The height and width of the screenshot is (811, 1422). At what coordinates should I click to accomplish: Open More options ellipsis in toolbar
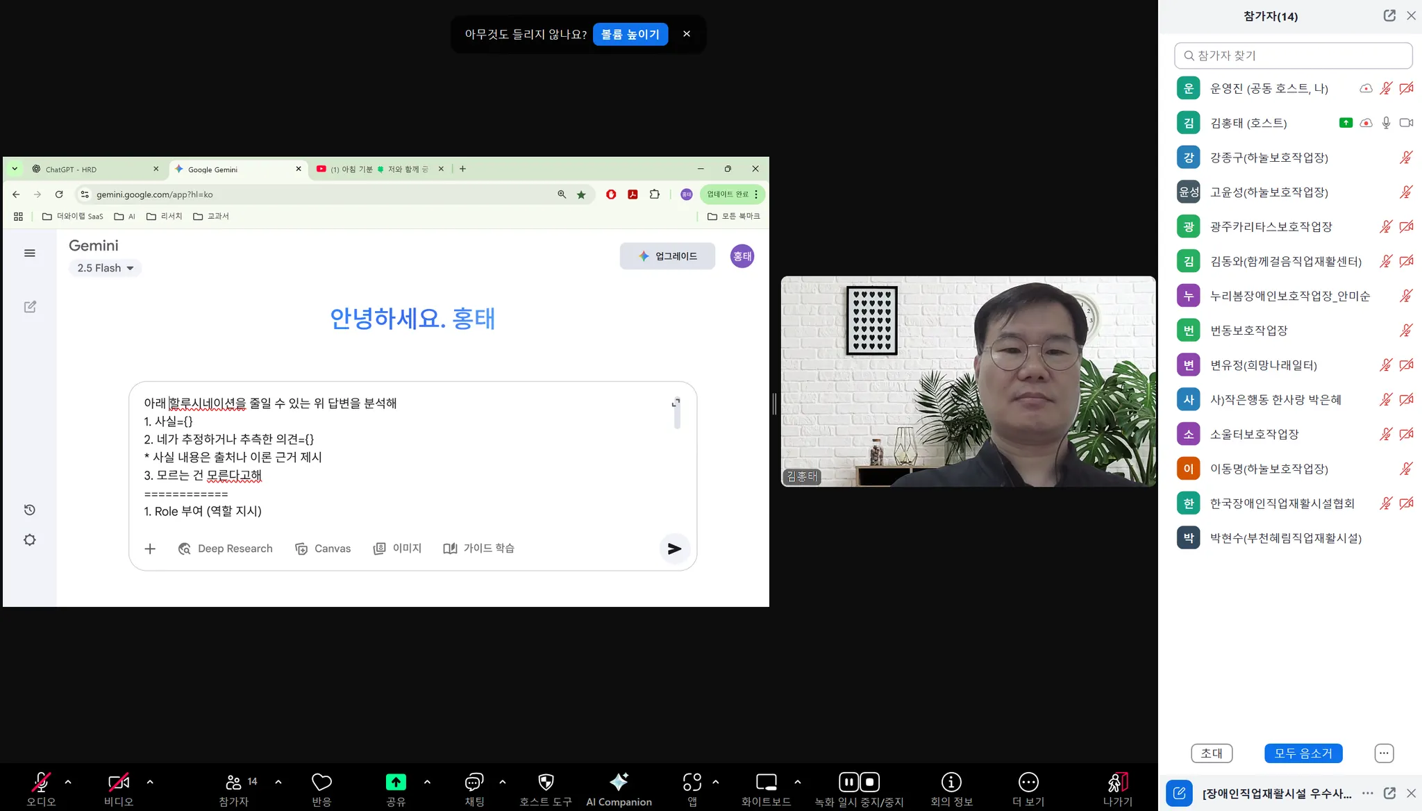(1028, 789)
